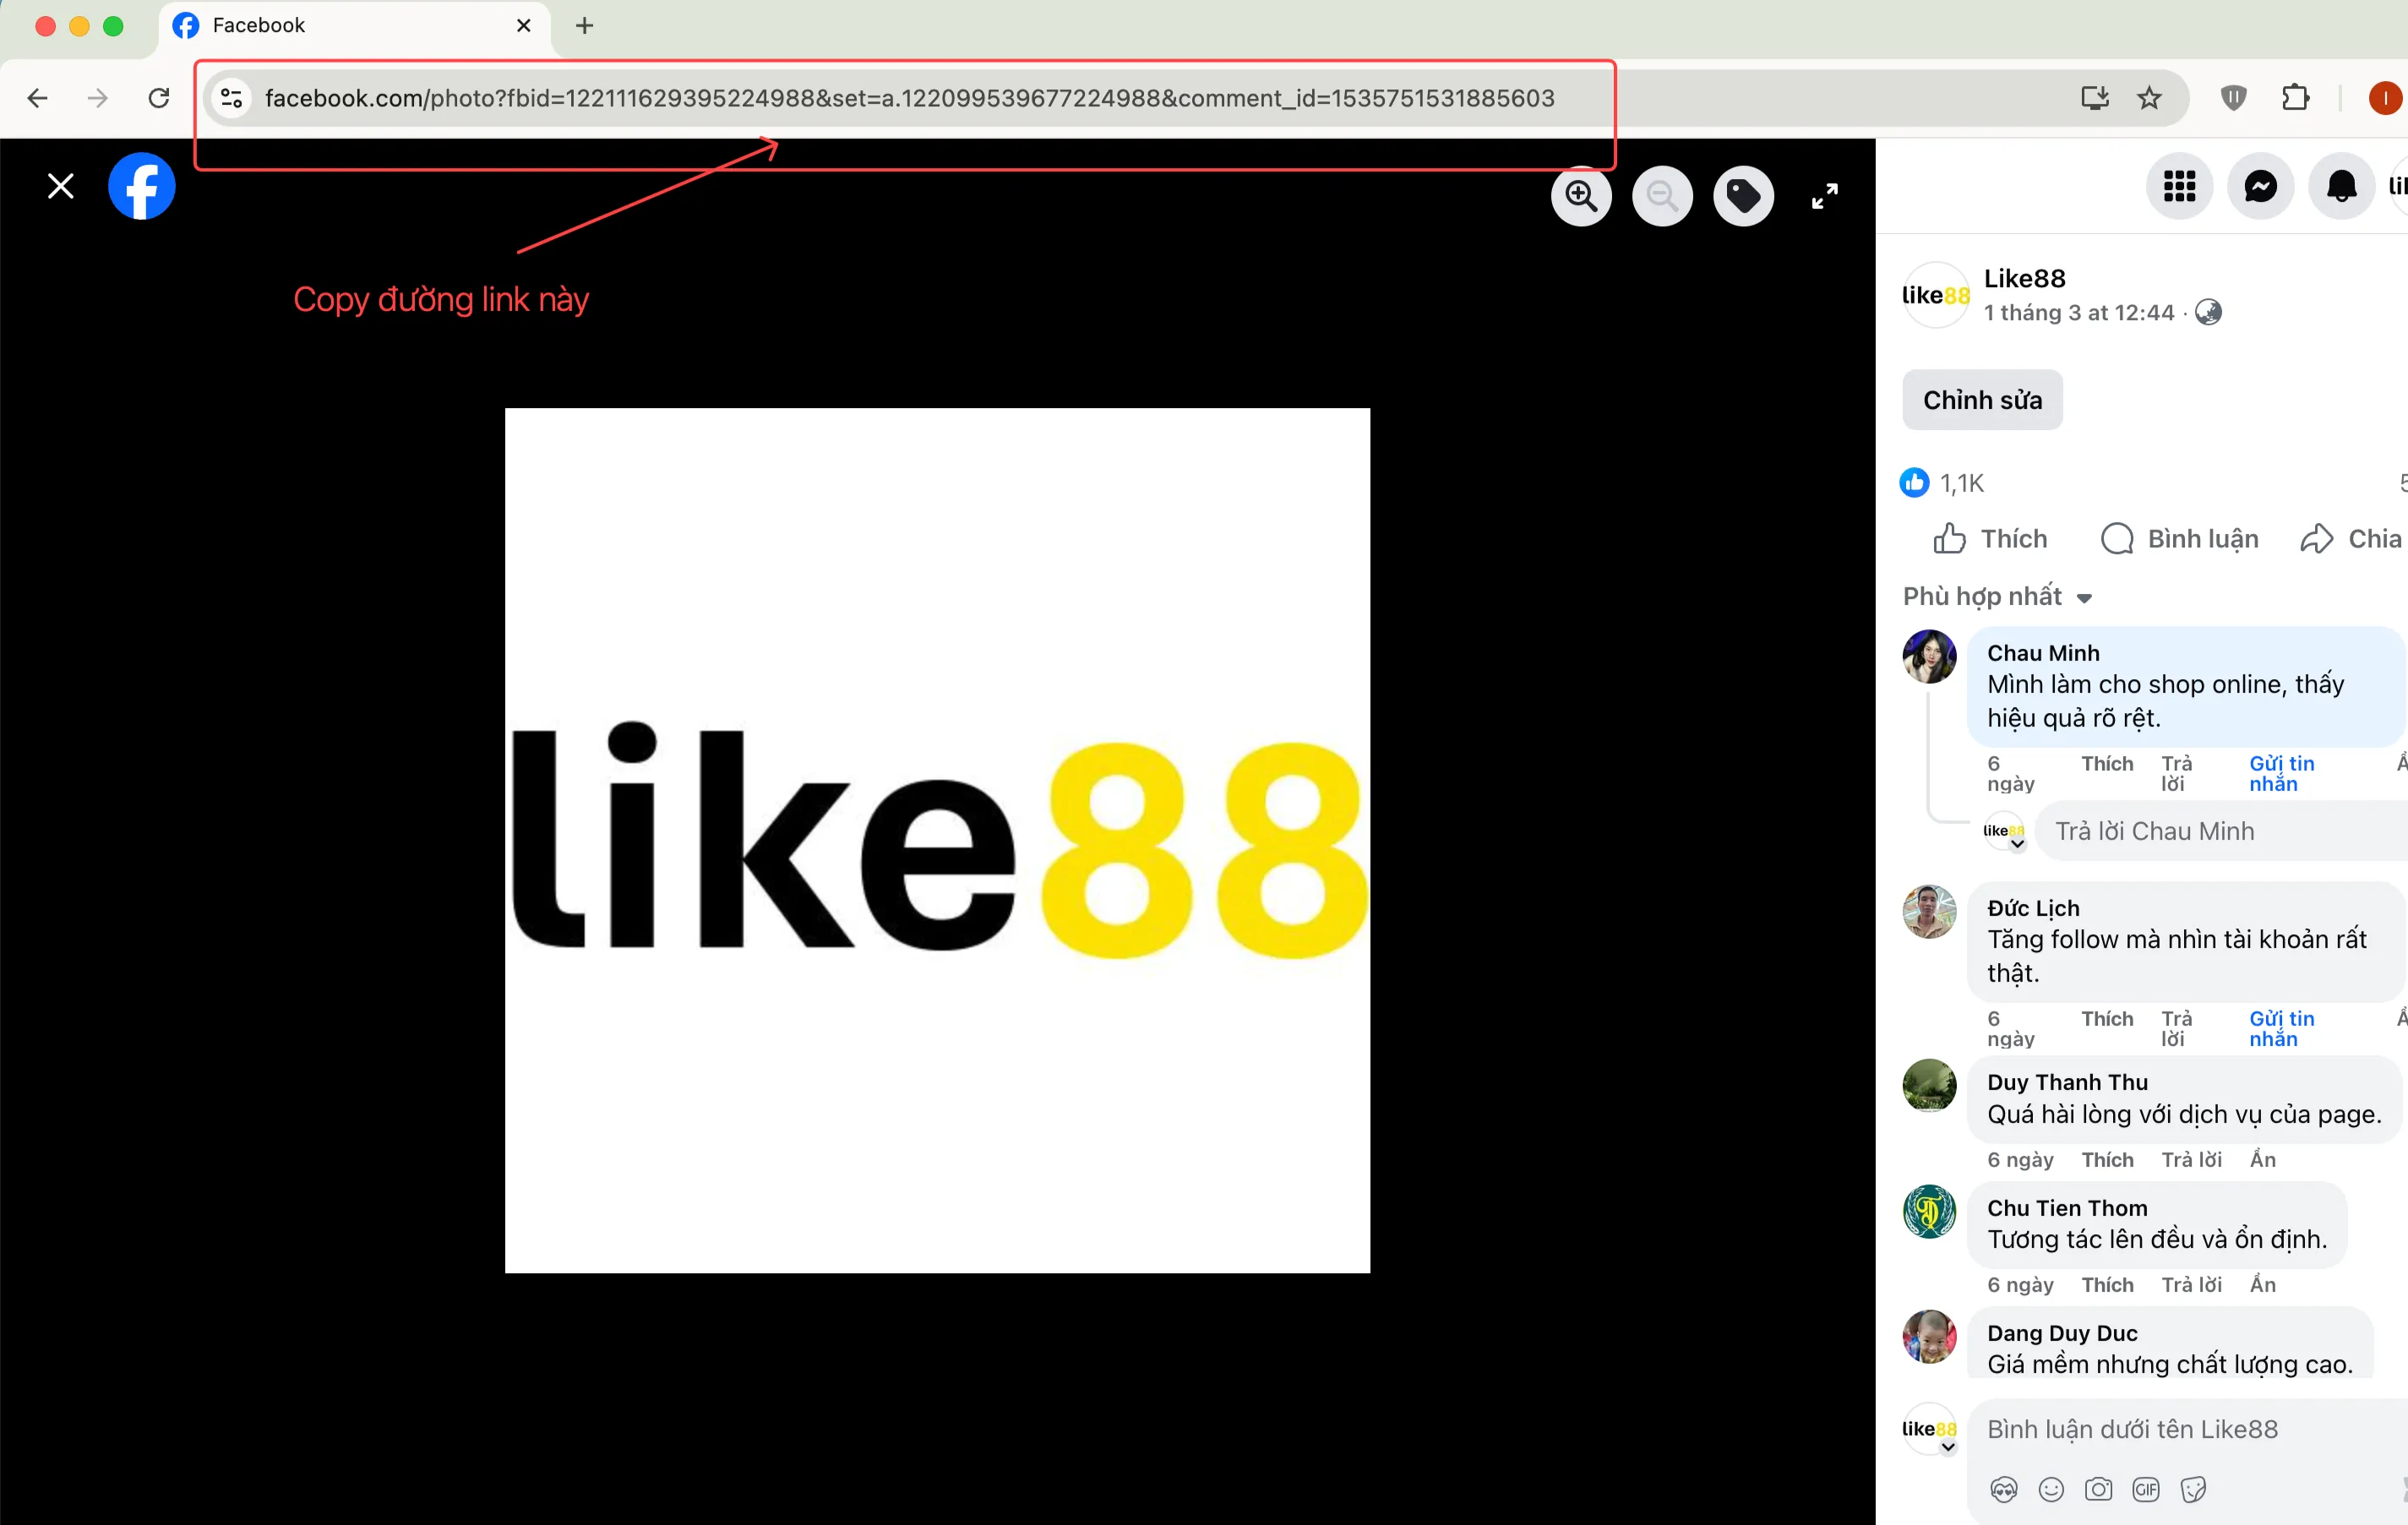Click the Like88 page avatar in header
Image resolution: width=2408 pixels, height=1525 pixels.
tap(1935, 295)
